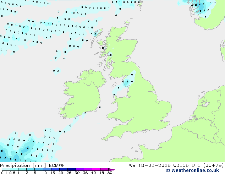Click the '4' precipitation value over Norway
Viewport: 225px width, 174px height.
click(199, 5)
